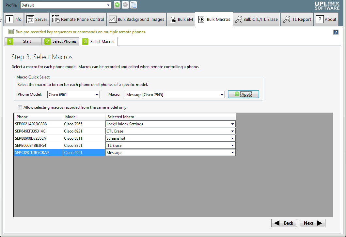
Task: Open the About tab
Action: [326, 19]
